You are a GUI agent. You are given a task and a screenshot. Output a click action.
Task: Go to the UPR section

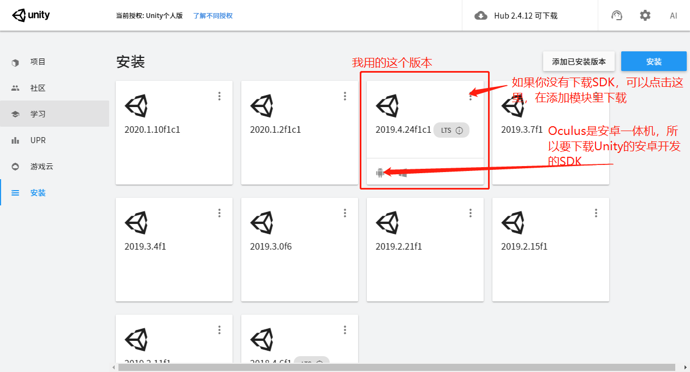pyautogui.click(x=55, y=140)
